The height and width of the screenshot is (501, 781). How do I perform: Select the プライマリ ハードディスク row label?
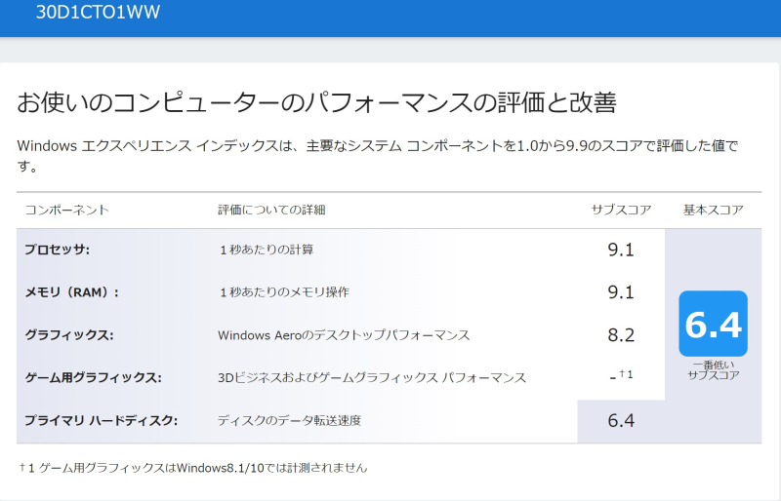point(102,421)
